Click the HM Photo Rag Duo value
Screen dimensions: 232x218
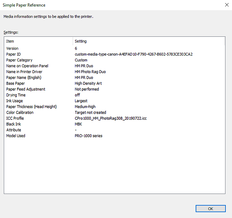90,72
